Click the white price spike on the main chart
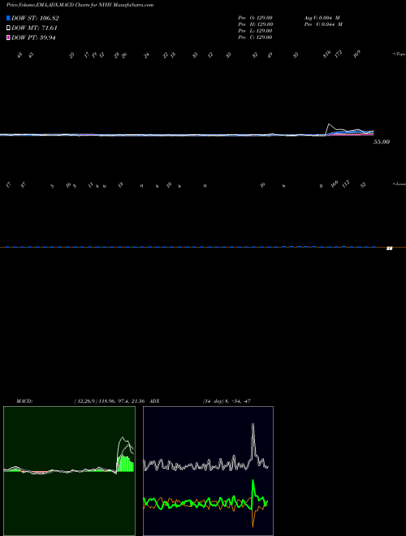The width and height of the screenshot is (406, 536). (x=329, y=125)
